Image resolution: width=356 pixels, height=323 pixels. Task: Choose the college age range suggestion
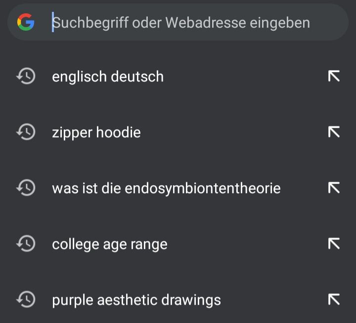pyautogui.click(x=110, y=244)
